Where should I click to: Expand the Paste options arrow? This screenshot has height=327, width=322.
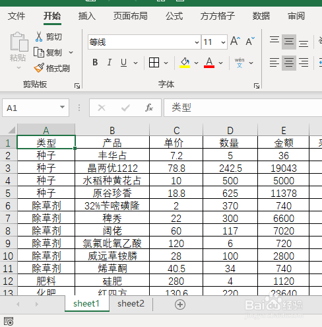(x=18, y=68)
